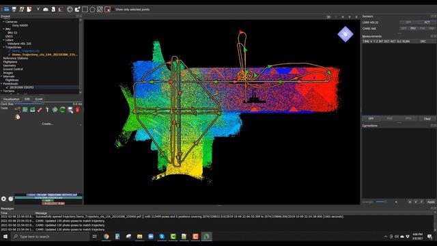Select the rectangle selection tool
The width and height of the screenshot is (437, 246).
tap(85, 9)
